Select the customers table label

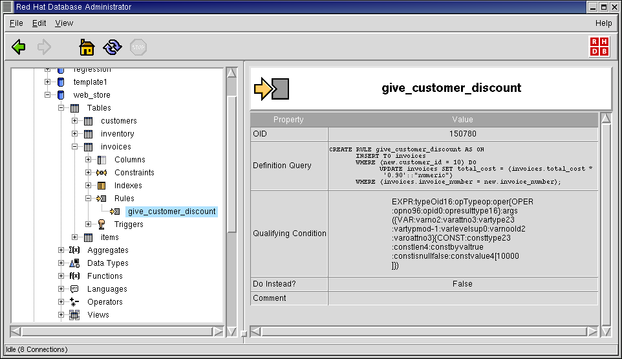pyautogui.click(x=118, y=121)
